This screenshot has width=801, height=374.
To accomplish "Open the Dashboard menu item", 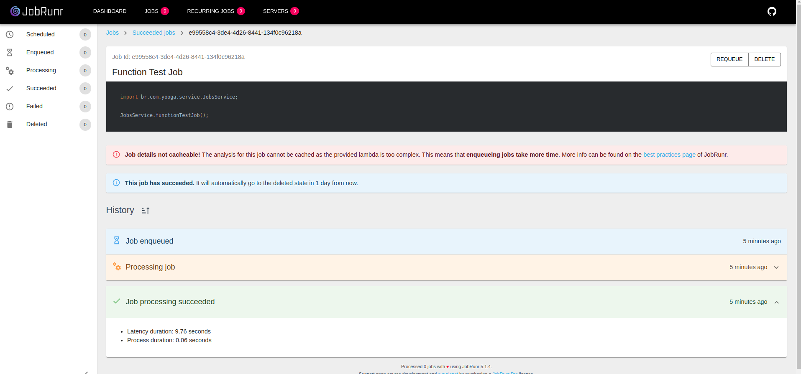I will (110, 11).
